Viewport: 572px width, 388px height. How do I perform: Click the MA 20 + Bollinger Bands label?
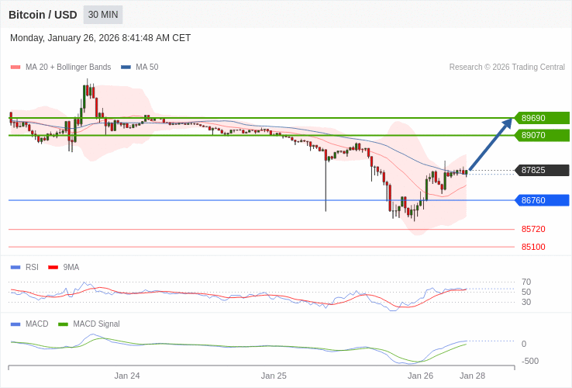(x=68, y=68)
